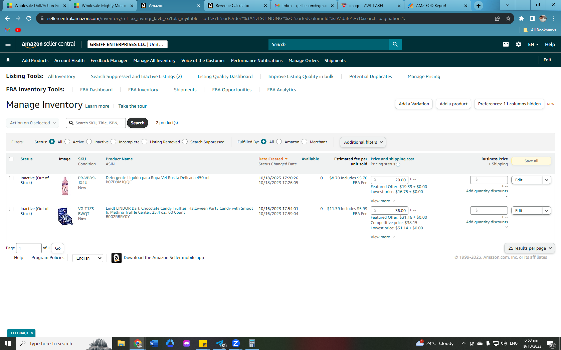Switch to the Revenue Calculator tab
The width and height of the screenshot is (561, 350).
[x=237, y=5]
